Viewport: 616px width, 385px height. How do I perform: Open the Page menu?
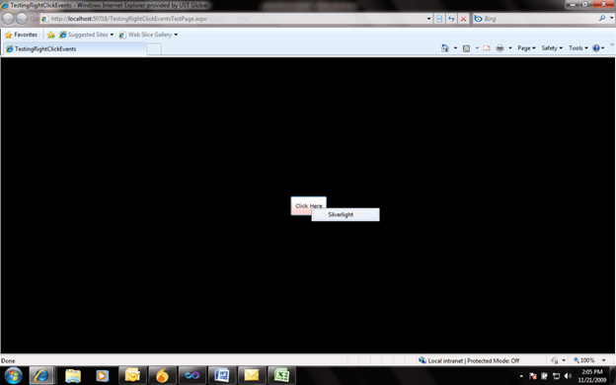[526, 48]
